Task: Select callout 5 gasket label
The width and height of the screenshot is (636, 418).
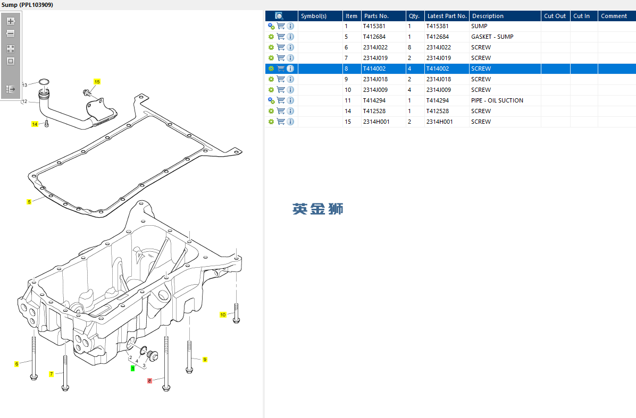Action: 29,202
